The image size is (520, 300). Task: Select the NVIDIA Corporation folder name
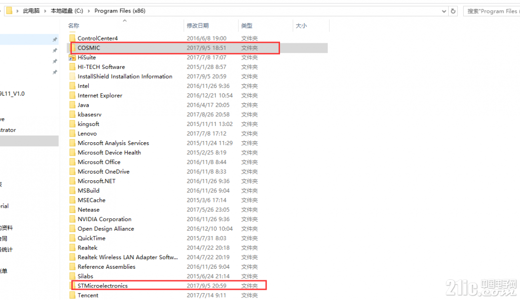click(105, 219)
